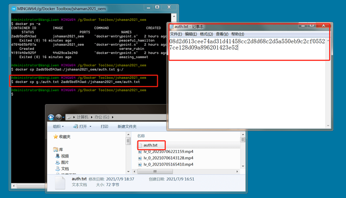
Task: Click the terminal scroll up arrow
Action: (x=174, y=16)
